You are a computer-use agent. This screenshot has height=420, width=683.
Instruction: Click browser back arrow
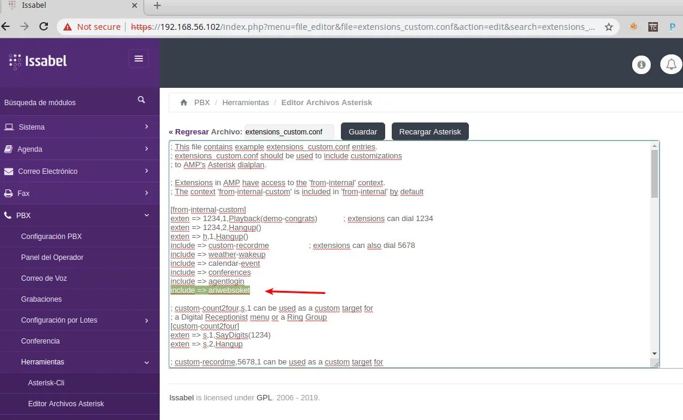[5, 26]
